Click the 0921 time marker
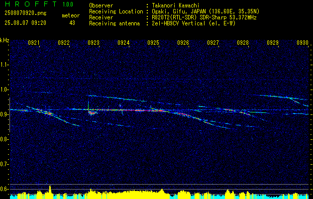The image size is (313, 199). pos(33,43)
